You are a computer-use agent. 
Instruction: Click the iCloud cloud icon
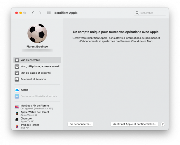[x=17, y=90]
